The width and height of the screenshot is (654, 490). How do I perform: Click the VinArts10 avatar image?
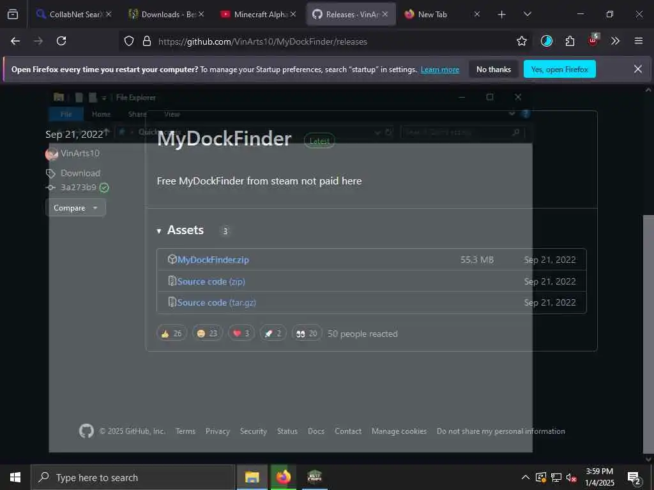pos(51,154)
